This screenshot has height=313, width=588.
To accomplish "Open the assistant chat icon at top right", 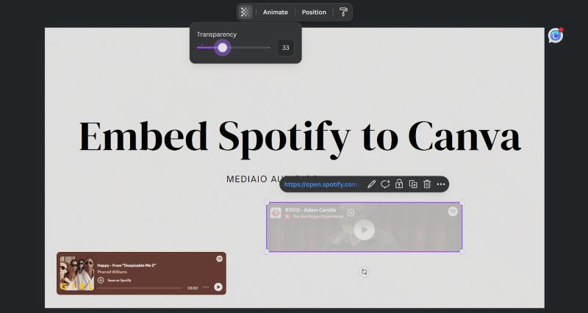I will (556, 35).
